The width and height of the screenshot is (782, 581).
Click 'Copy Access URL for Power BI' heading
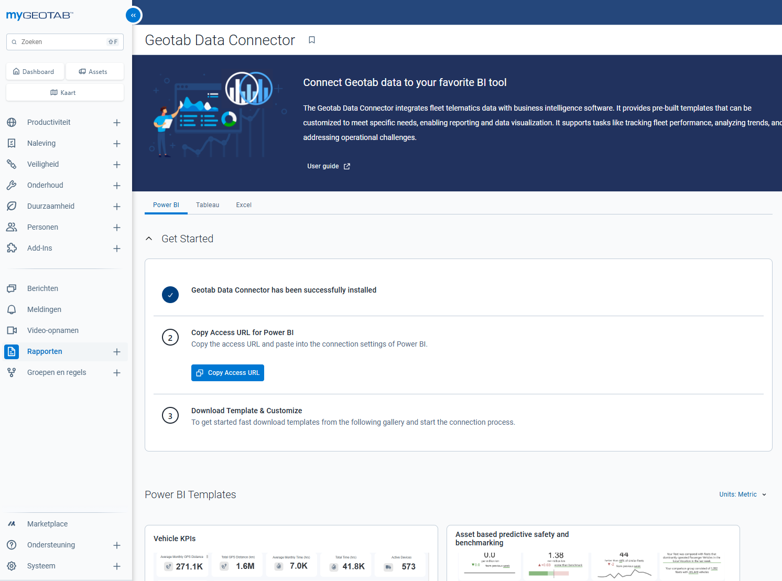click(x=243, y=332)
